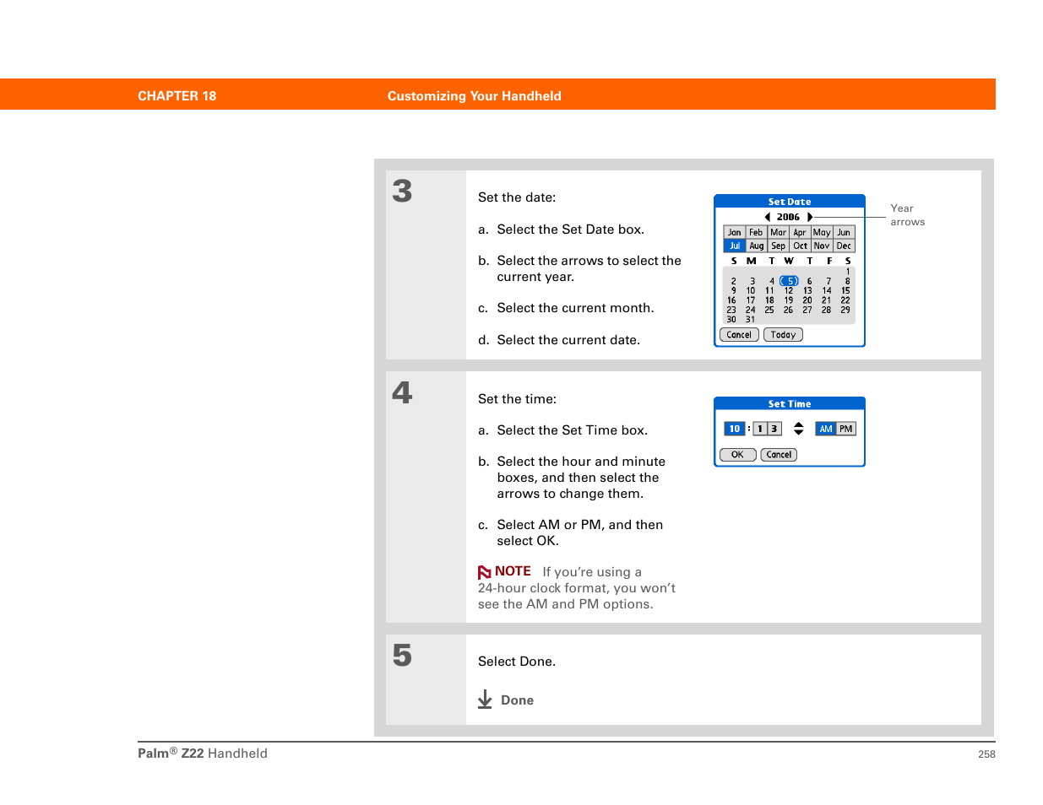Click the Set Time title bar
This screenshot has width=1043, height=805.
pos(790,404)
